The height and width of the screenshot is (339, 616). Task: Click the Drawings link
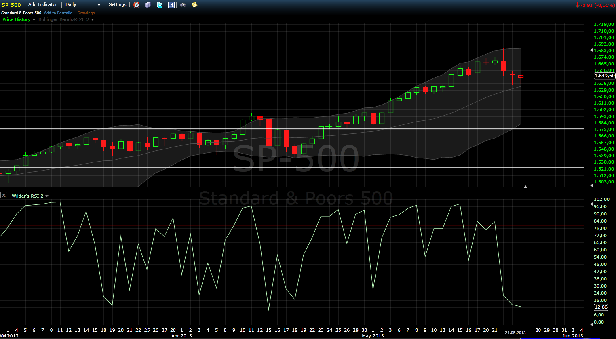(86, 13)
